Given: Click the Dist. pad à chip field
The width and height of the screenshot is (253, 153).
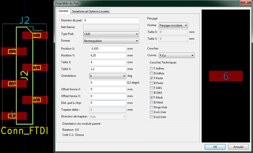Looking at the screenshot, I should point(108,103).
